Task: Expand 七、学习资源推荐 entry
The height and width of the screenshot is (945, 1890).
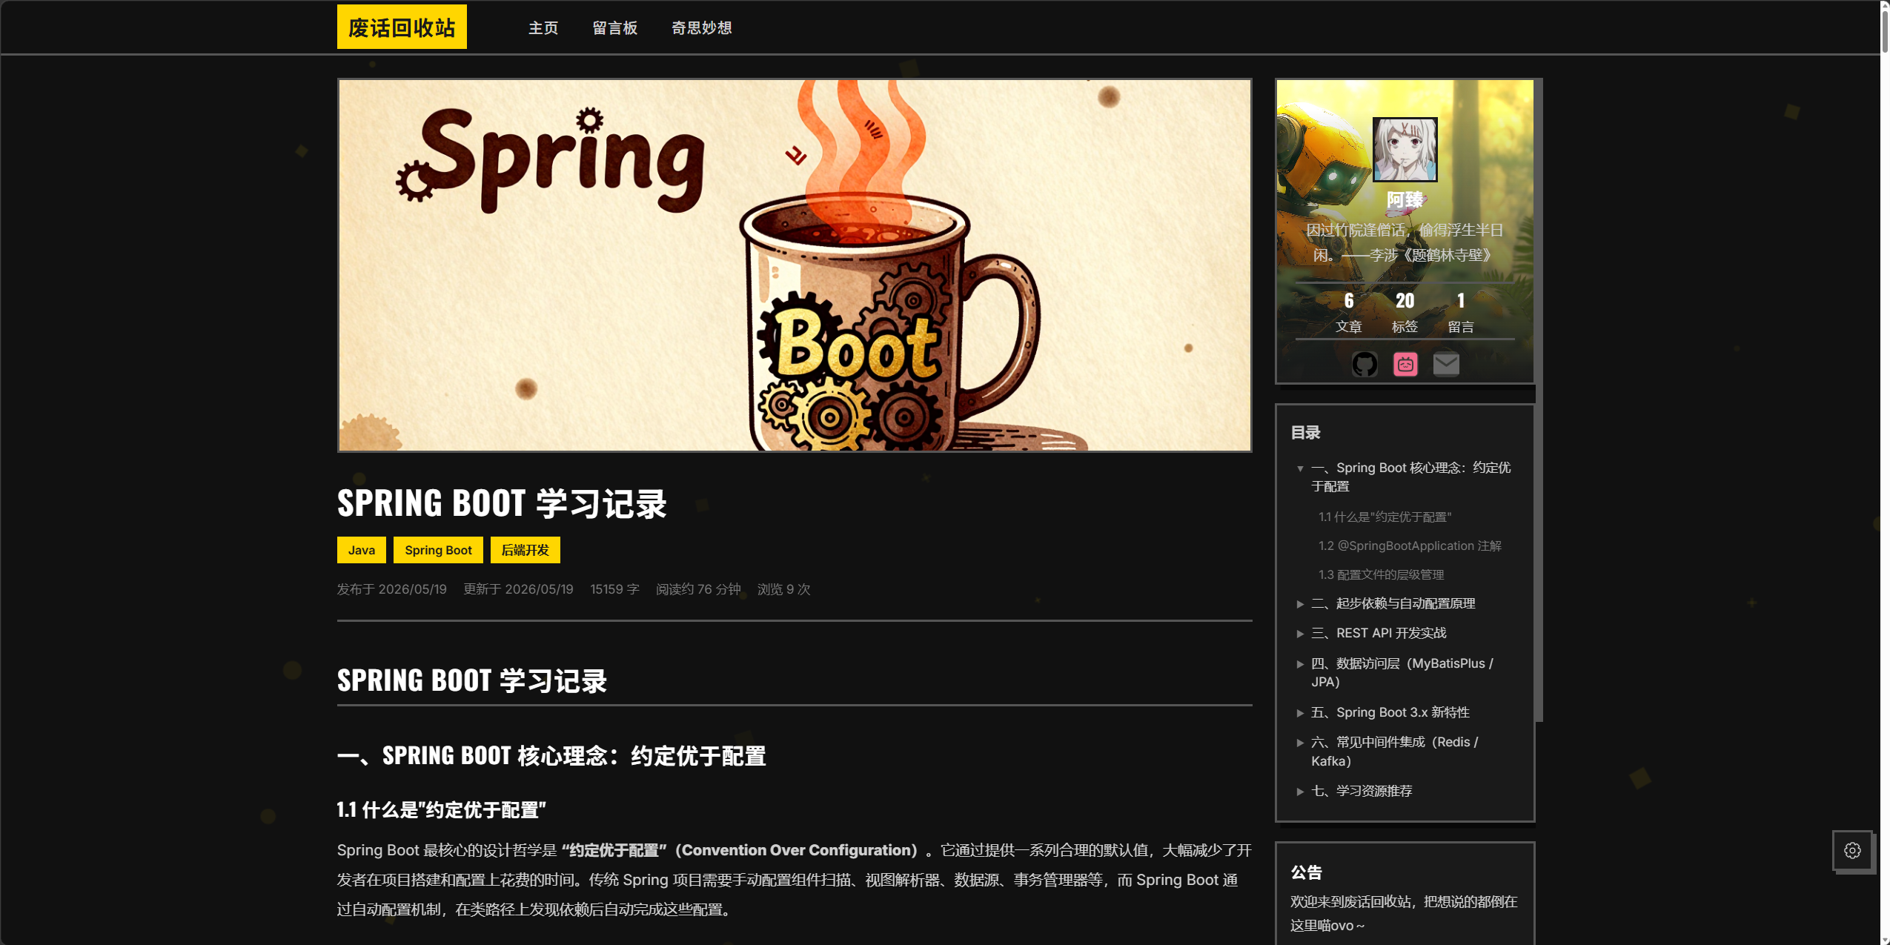Action: click(x=1300, y=792)
